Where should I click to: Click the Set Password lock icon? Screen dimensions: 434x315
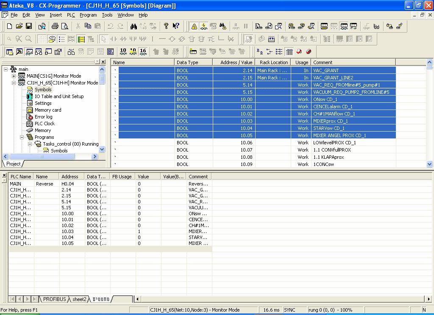[389, 26]
